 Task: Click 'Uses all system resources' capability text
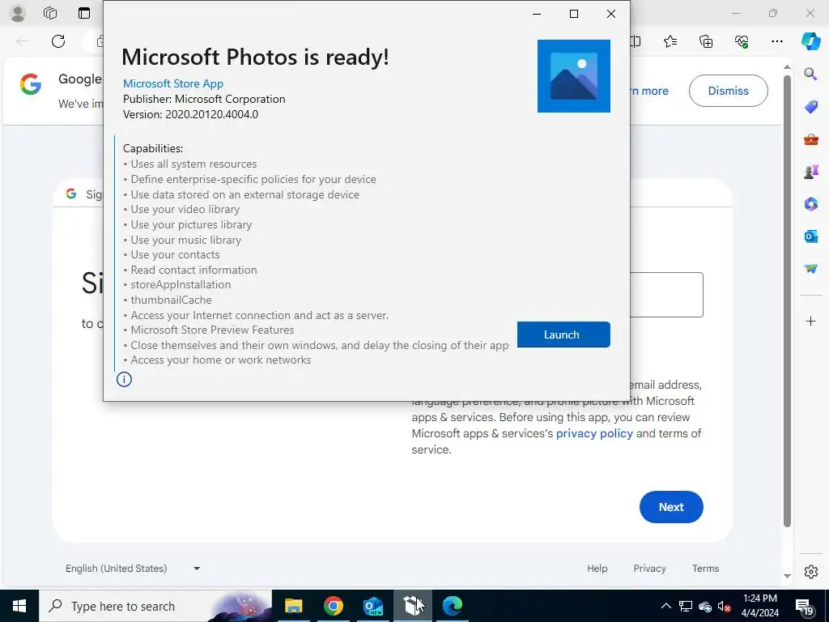coord(193,164)
